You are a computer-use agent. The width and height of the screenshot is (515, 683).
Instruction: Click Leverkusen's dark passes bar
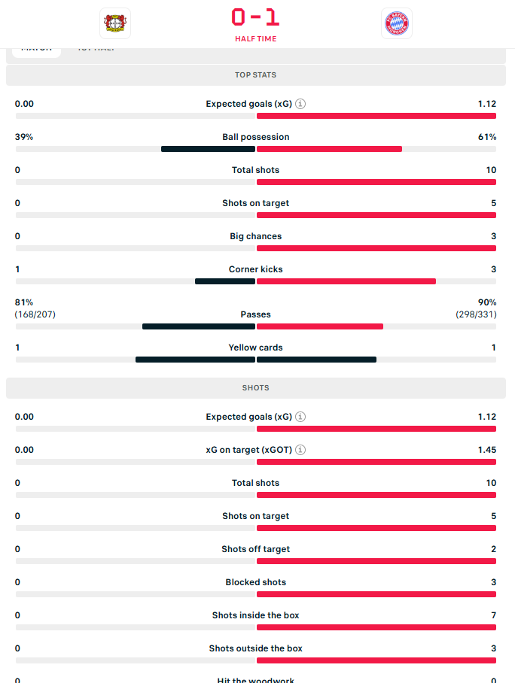pos(199,326)
